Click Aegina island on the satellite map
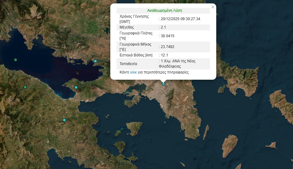Viewport: 293px width, 169px height. click(x=134, y=128)
